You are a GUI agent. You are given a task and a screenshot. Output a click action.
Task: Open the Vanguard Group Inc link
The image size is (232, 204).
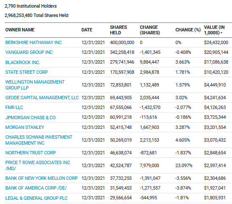[29, 52]
